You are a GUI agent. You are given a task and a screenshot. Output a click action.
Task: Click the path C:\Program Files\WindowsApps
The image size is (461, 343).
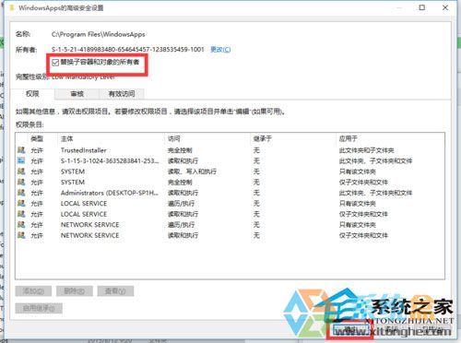click(x=98, y=34)
